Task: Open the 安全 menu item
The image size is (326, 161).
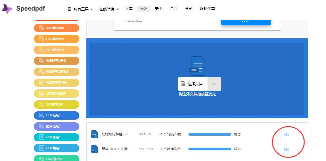Action: (x=159, y=9)
